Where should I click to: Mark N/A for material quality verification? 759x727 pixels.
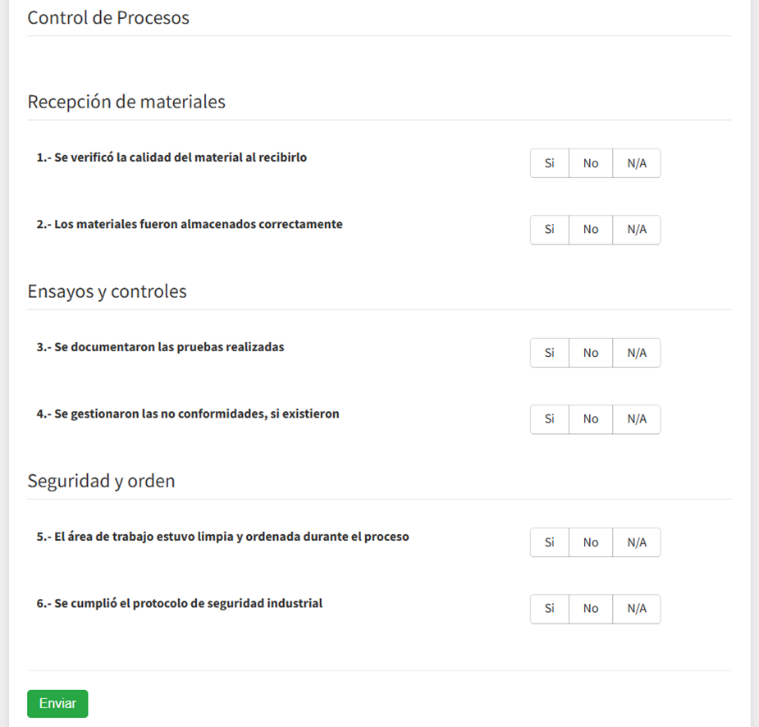pos(637,163)
